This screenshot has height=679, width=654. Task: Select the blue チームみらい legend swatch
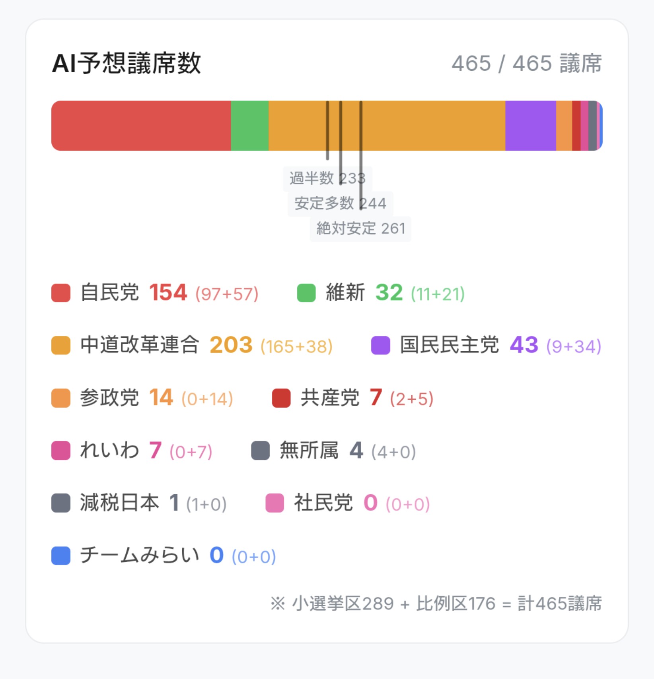pos(61,555)
